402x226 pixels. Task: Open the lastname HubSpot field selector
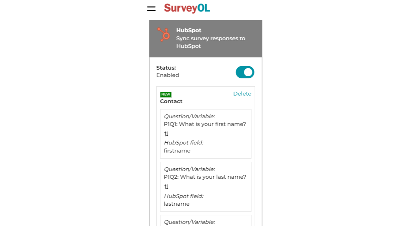[176, 204]
